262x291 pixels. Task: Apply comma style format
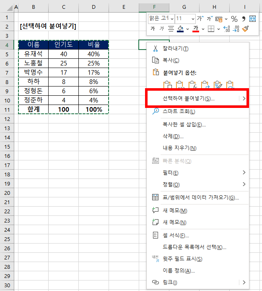pos(244,19)
